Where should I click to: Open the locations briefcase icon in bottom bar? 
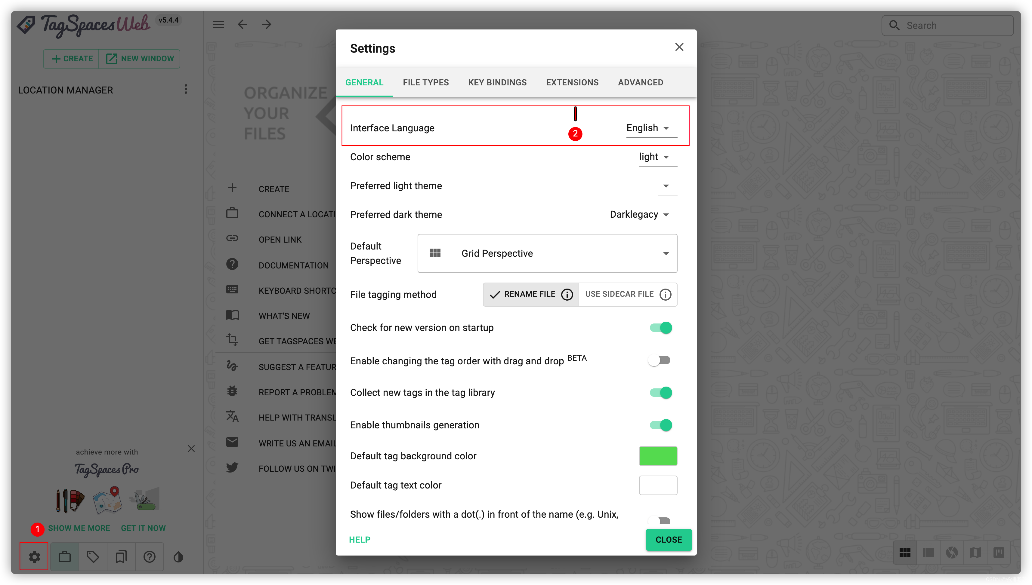[64, 556]
